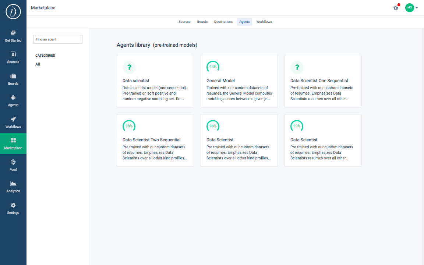Screen dimensions: 424x265
Task: Click the gift notification icon
Action: coord(396,8)
